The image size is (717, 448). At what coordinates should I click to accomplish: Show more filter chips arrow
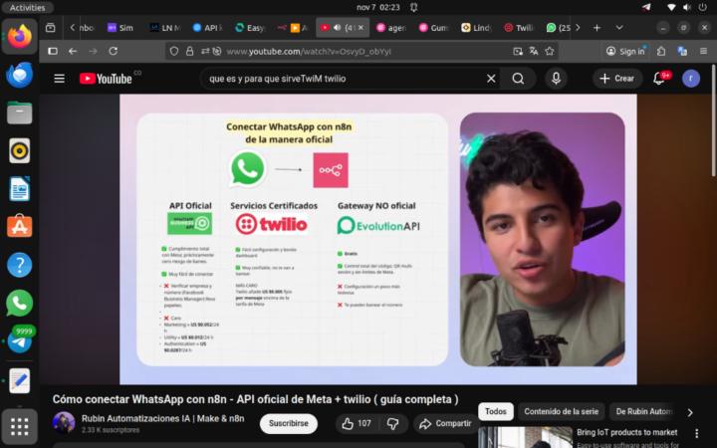(x=690, y=412)
